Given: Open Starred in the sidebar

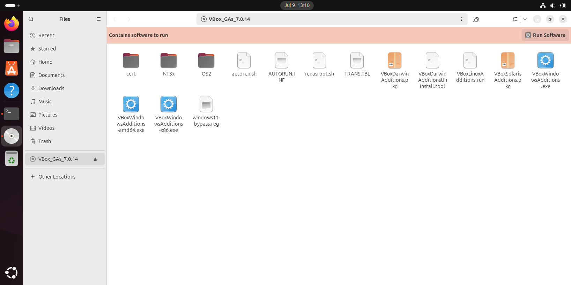Looking at the screenshot, I should click(65, 49).
